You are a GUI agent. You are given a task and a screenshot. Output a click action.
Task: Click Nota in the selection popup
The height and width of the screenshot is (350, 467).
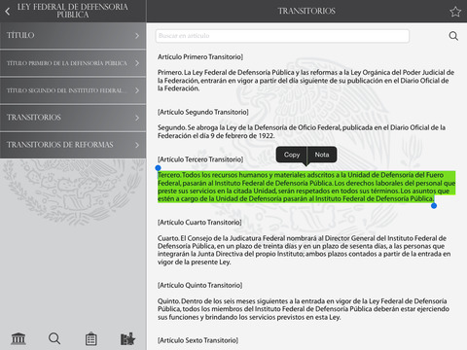(322, 155)
